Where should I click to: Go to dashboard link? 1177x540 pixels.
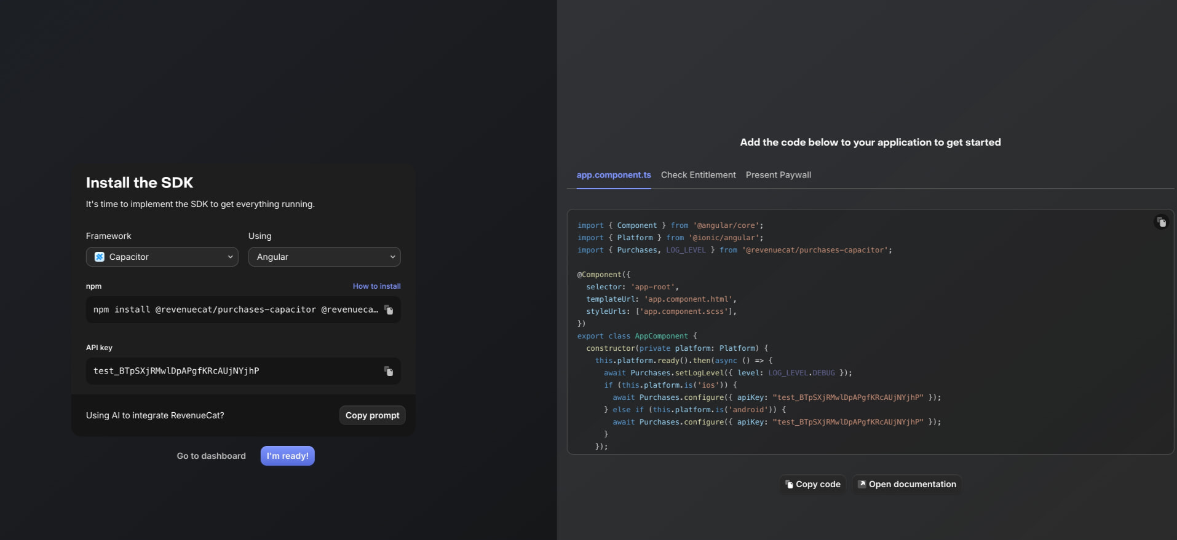tap(212, 456)
